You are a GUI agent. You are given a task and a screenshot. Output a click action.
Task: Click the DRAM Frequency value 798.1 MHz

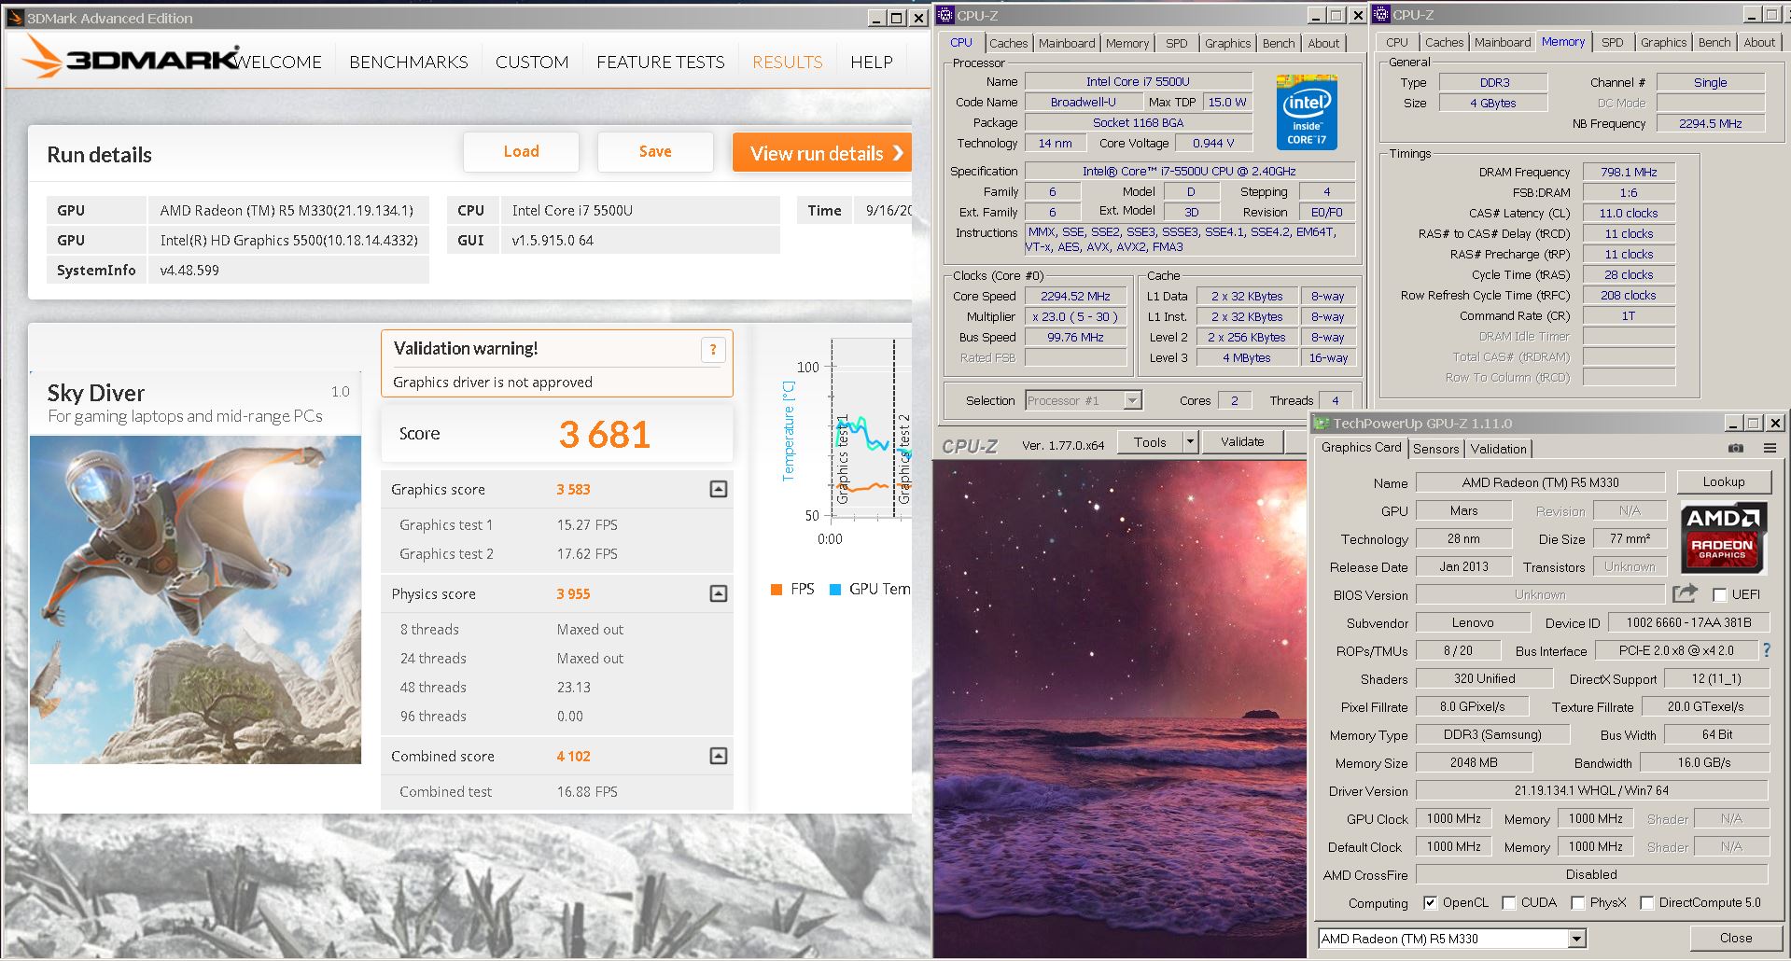coord(1629,172)
